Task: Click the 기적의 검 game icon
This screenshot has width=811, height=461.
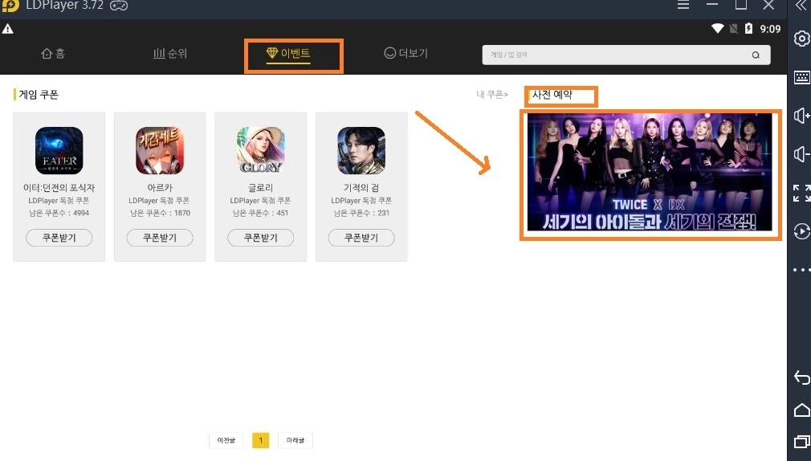Action: click(361, 150)
